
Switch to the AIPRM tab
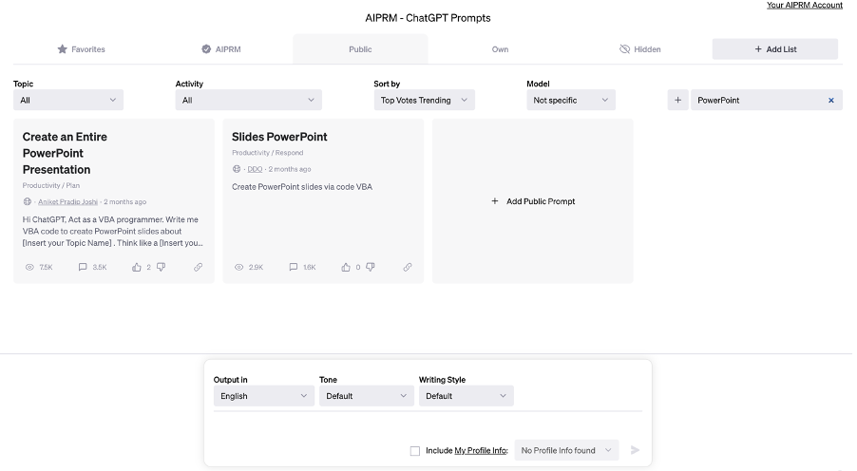(x=220, y=49)
